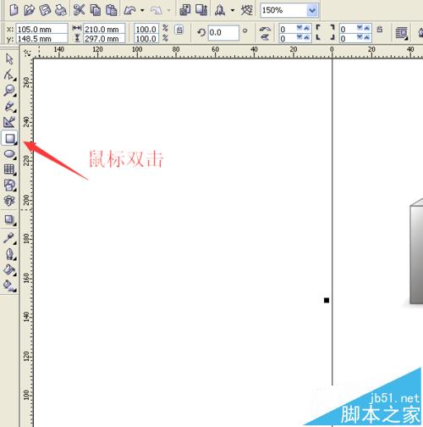Save the document via the Save icon

pyautogui.click(x=45, y=10)
